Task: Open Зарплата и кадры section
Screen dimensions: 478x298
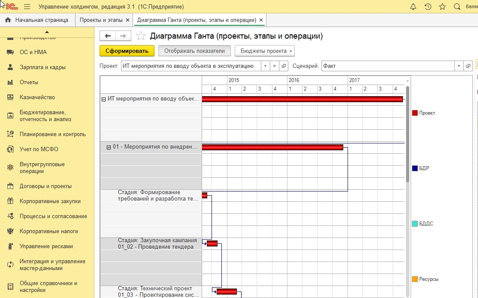Action: click(x=42, y=67)
